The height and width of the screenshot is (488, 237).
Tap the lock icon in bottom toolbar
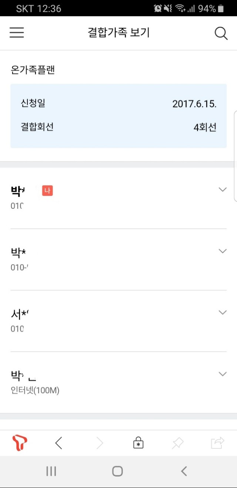(138, 443)
